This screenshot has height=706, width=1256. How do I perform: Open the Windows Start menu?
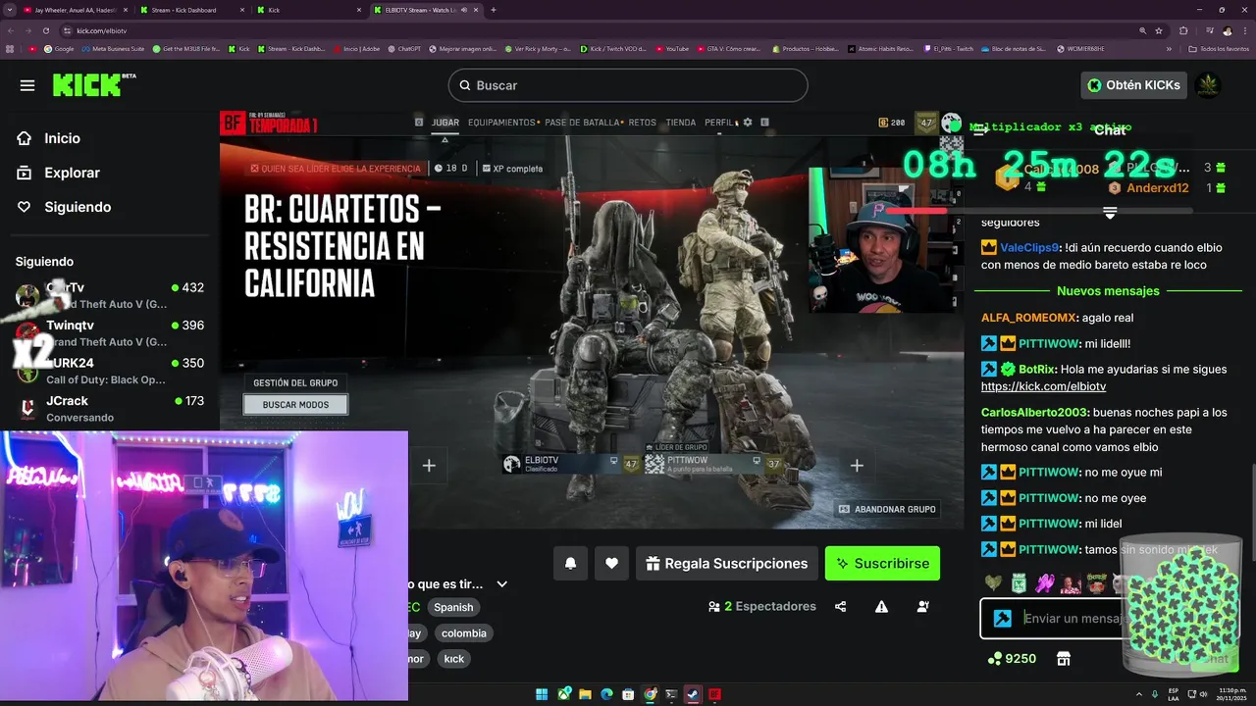(x=542, y=694)
